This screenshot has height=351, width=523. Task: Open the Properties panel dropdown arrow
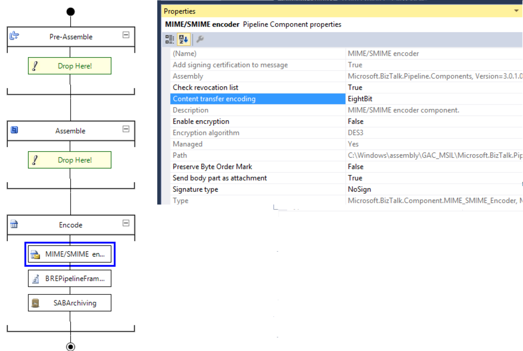516,11
